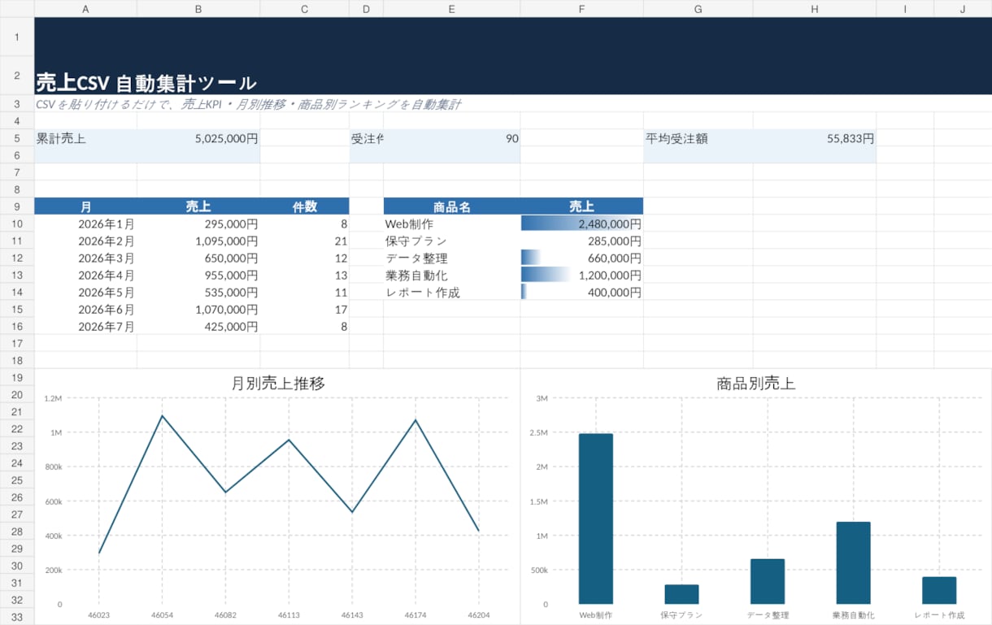This screenshot has width=992, height=625.
Task: Select the 累計売上 label cell
Action: click(x=85, y=138)
